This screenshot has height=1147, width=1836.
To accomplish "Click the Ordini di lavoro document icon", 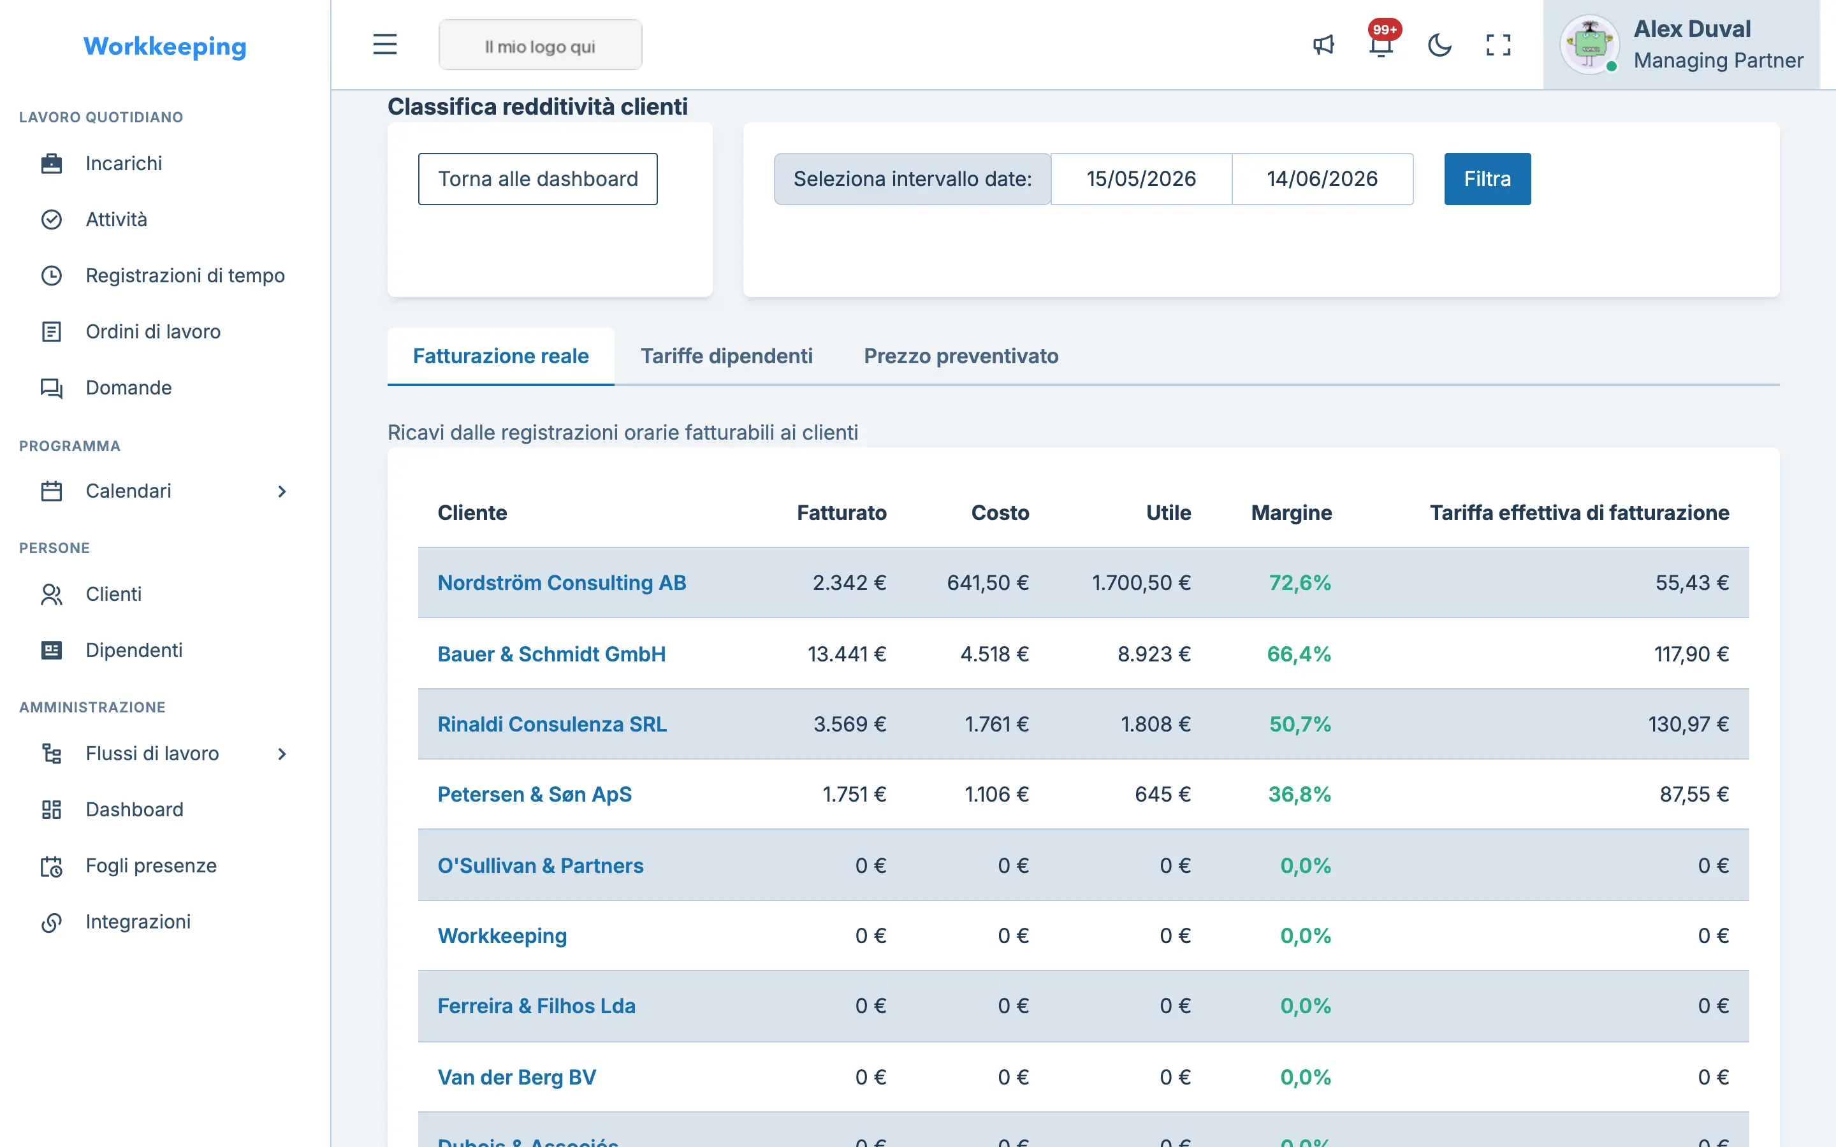I will click(52, 331).
